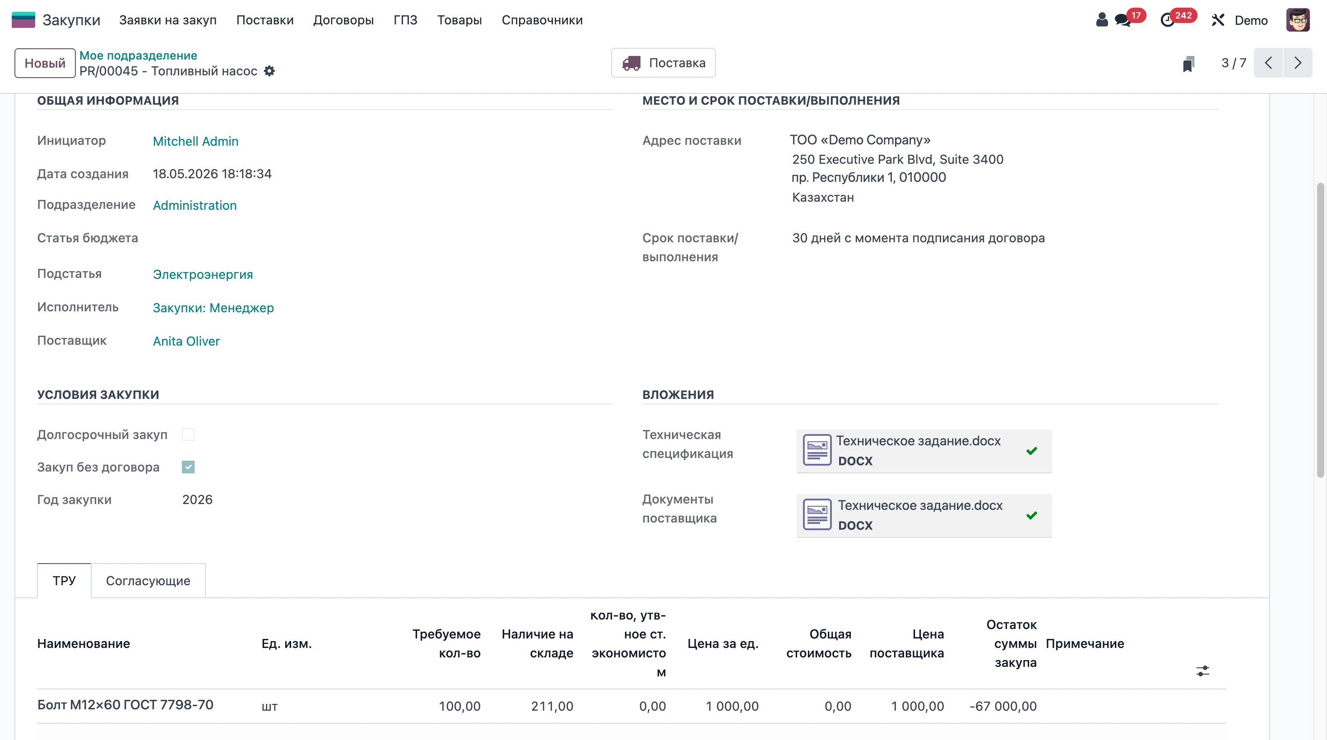Click the Болт М12×60 ГОСТ 7798-70 row
The height and width of the screenshot is (740, 1327).
[631, 706]
